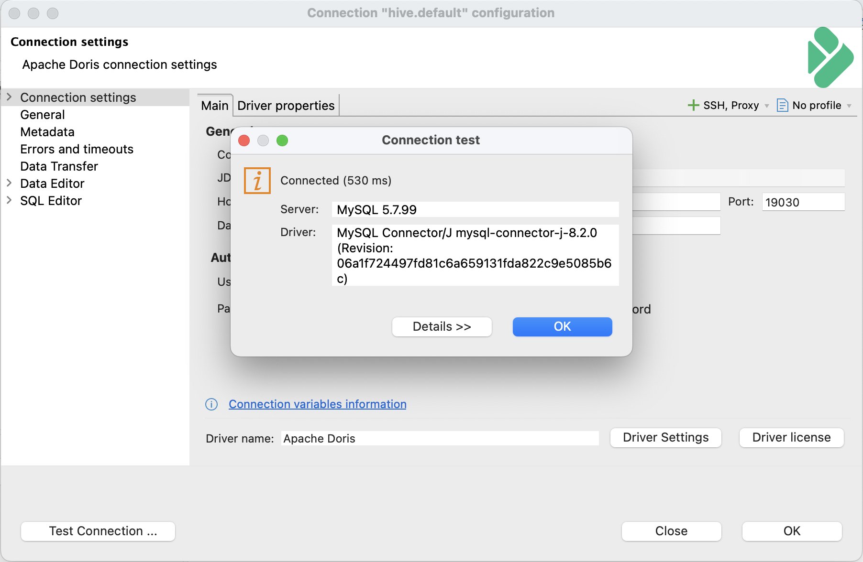Click the green plus icon beside SSH, Proxy
The image size is (863, 562).
click(693, 105)
